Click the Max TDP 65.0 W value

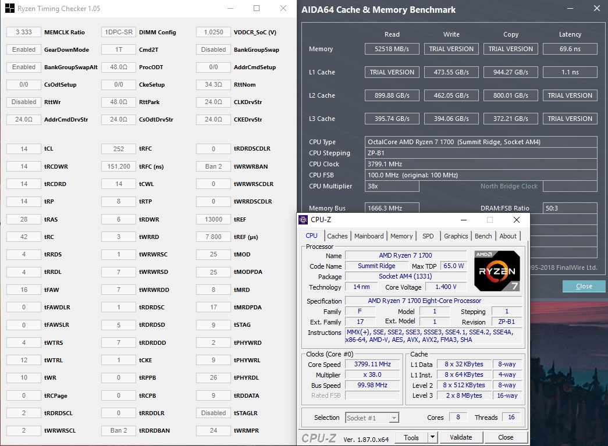click(x=454, y=266)
